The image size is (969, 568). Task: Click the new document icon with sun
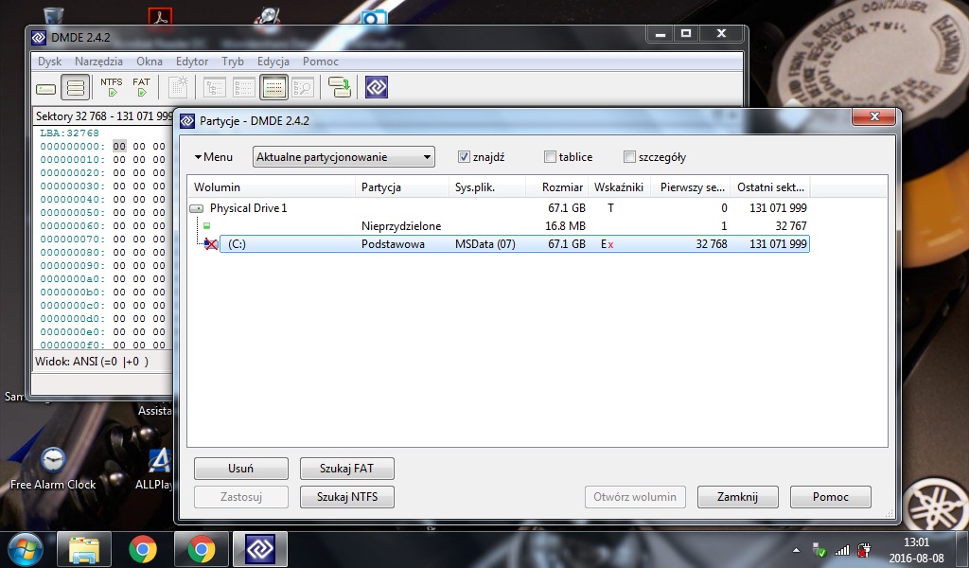click(x=179, y=87)
